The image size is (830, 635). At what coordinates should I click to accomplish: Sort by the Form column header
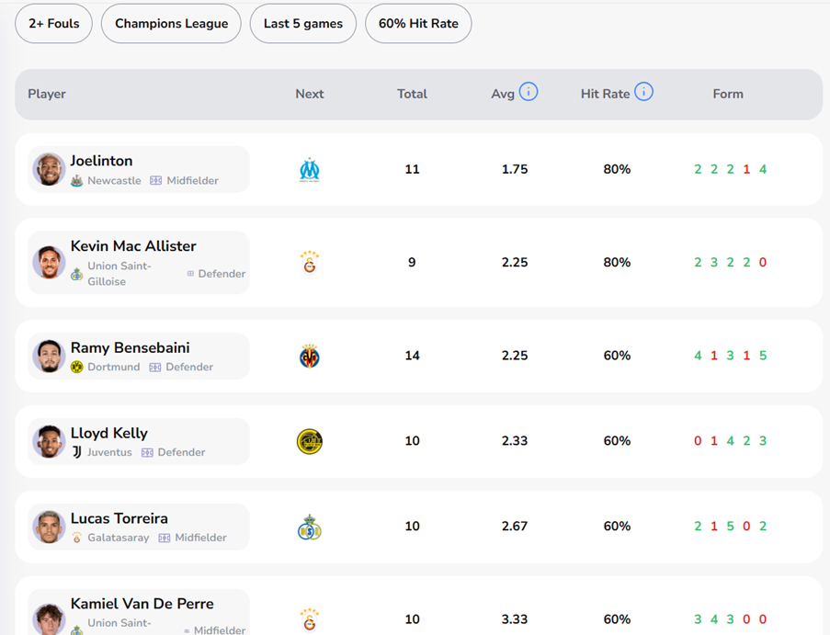(728, 94)
